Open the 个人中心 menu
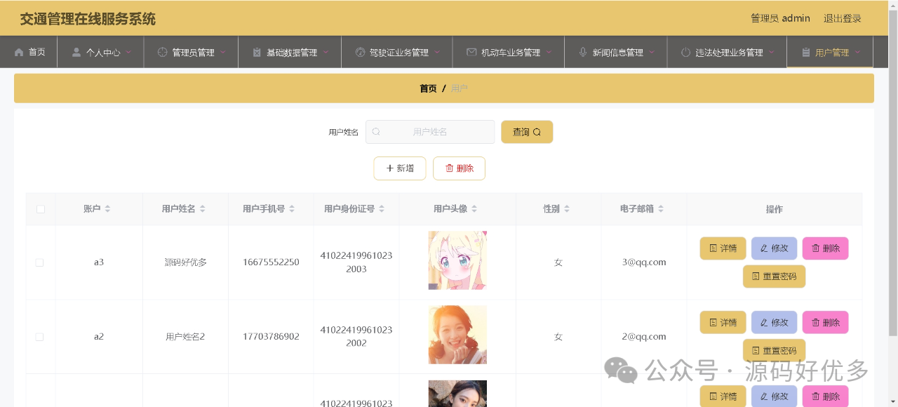This screenshot has width=898, height=407. pos(101,52)
